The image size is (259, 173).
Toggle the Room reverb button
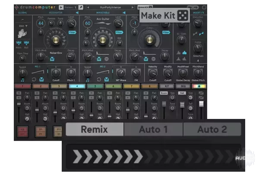tap(164, 93)
